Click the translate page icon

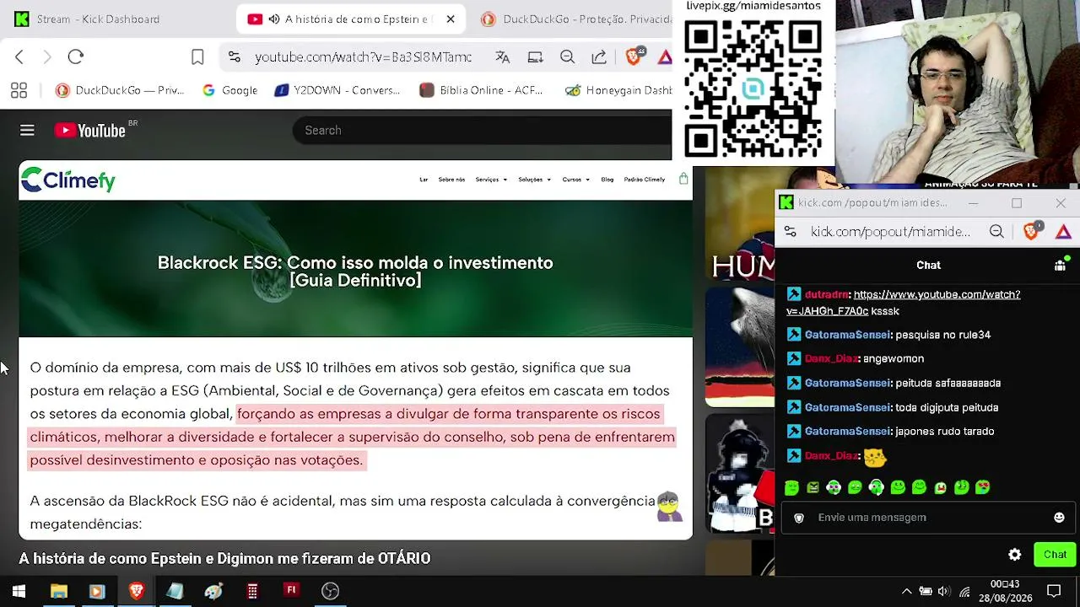coord(503,56)
